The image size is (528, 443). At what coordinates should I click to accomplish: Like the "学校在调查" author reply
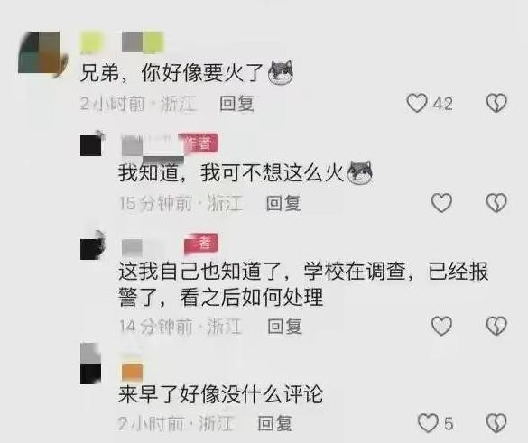[x=441, y=326]
